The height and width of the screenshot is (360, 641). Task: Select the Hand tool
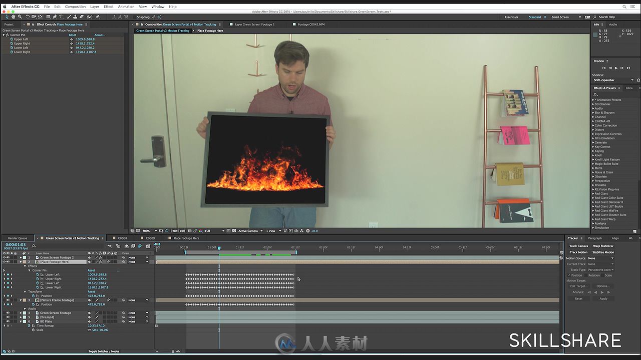click(x=13, y=17)
